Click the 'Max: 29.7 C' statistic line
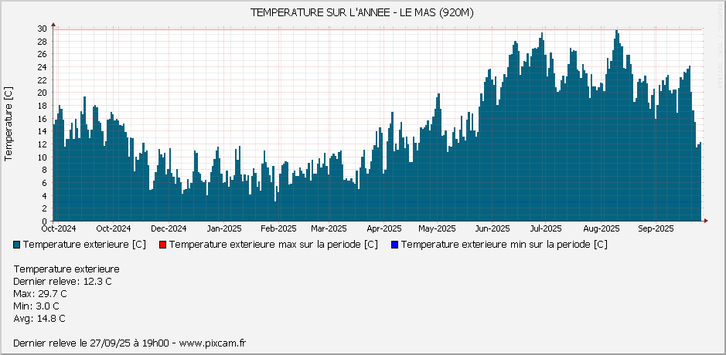This screenshot has width=726, height=355. (40, 293)
